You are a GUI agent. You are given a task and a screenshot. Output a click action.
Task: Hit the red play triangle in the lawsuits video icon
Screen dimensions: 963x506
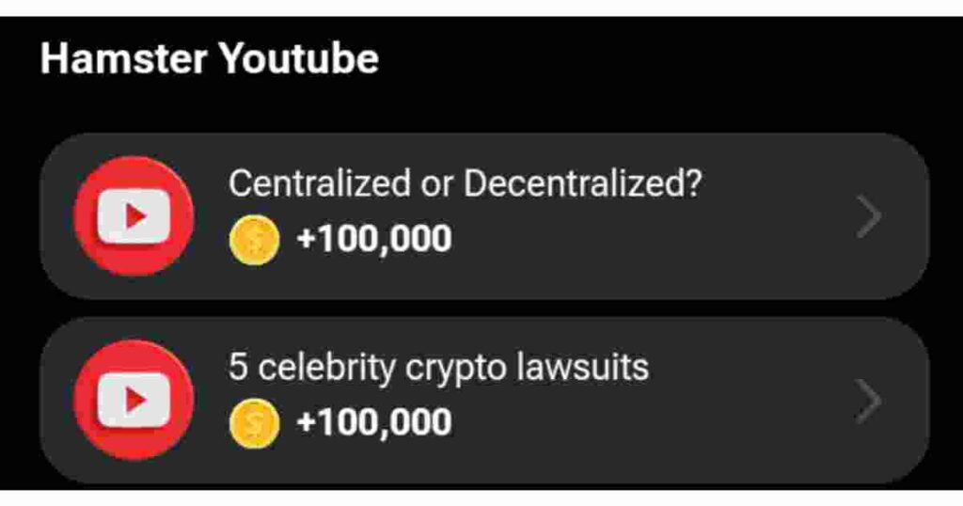135,401
